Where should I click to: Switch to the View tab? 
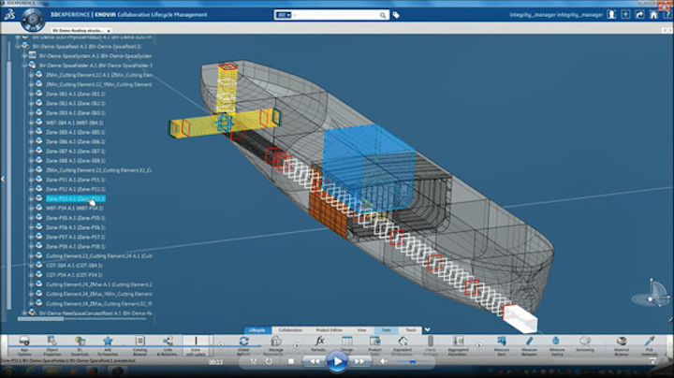(x=361, y=330)
